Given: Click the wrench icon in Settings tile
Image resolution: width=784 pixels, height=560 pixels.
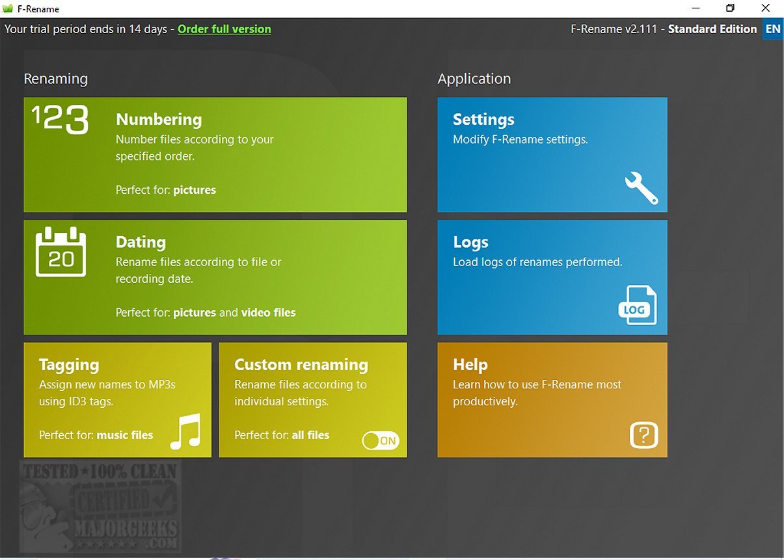Looking at the screenshot, I should tap(641, 189).
